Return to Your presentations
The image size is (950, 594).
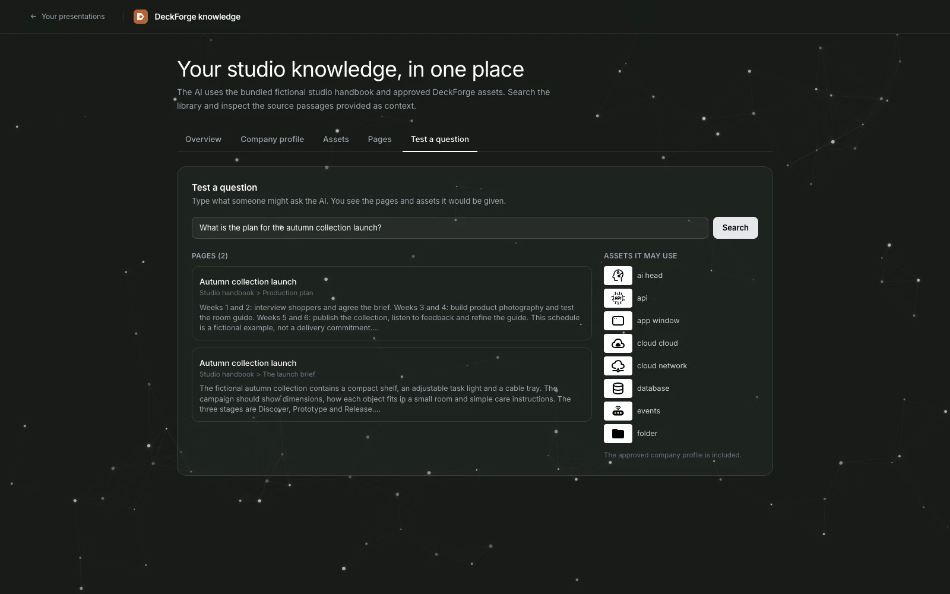point(67,17)
